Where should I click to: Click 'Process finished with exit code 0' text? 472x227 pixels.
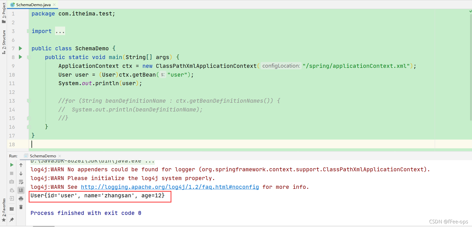[86, 213]
